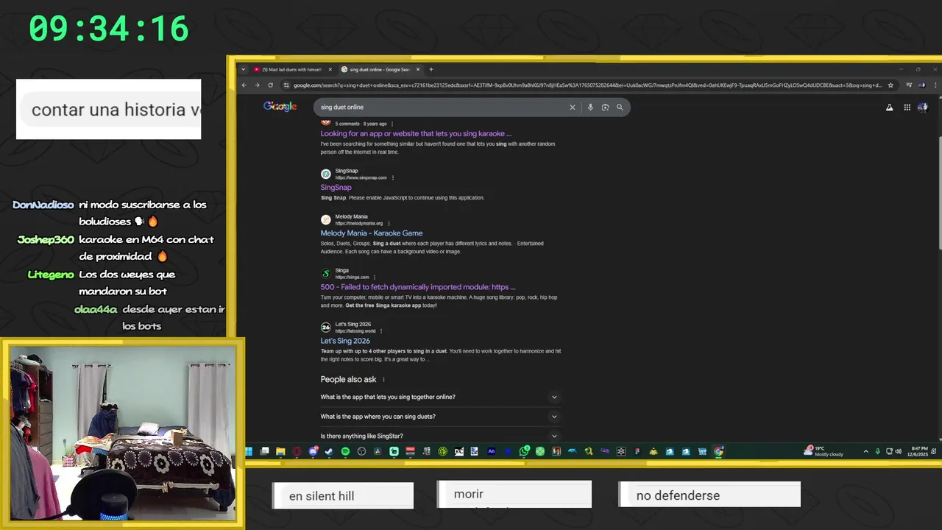Screen dimensions: 942x530
Task: Open Task View from taskbar
Action: point(265,451)
